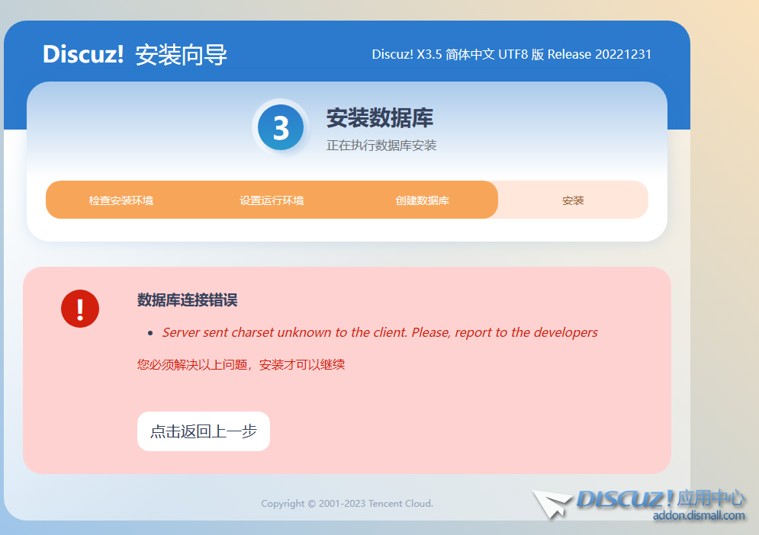Select the 检查安装环境 step
Screen dimensions: 759x535
pyautogui.click(x=121, y=200)
